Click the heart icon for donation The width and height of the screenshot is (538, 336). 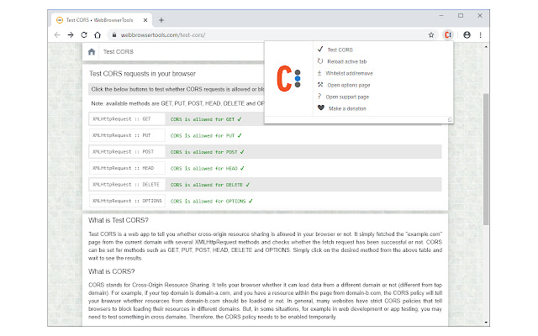[x=321, y=108]
